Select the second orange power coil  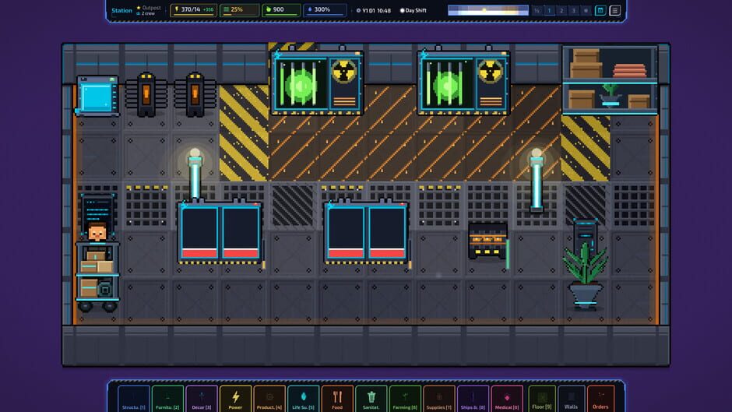point(195,94)
